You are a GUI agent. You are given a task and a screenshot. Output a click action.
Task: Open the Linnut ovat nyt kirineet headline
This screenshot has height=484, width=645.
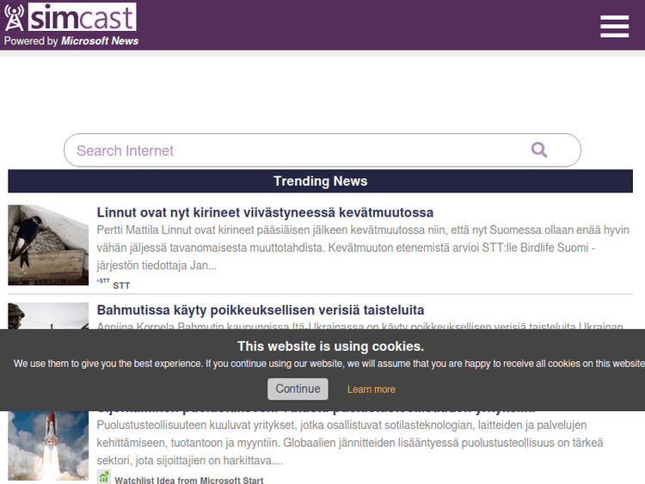point(265,212)
